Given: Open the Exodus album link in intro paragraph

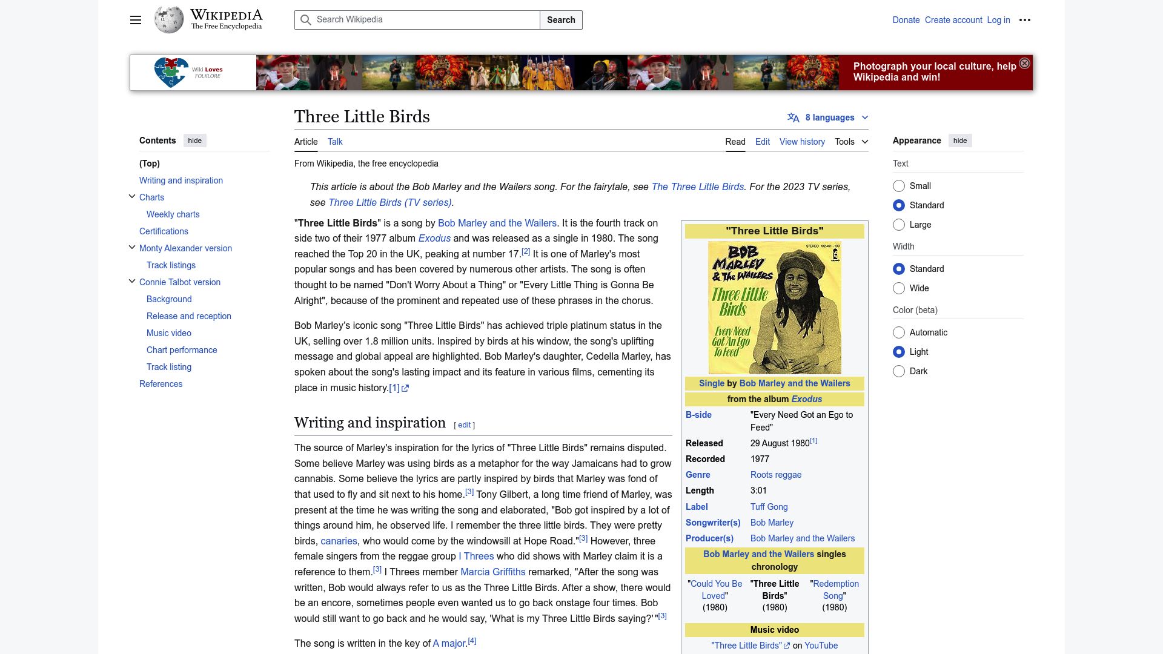Looking at the screenshot, I should (x=434, y=238).
